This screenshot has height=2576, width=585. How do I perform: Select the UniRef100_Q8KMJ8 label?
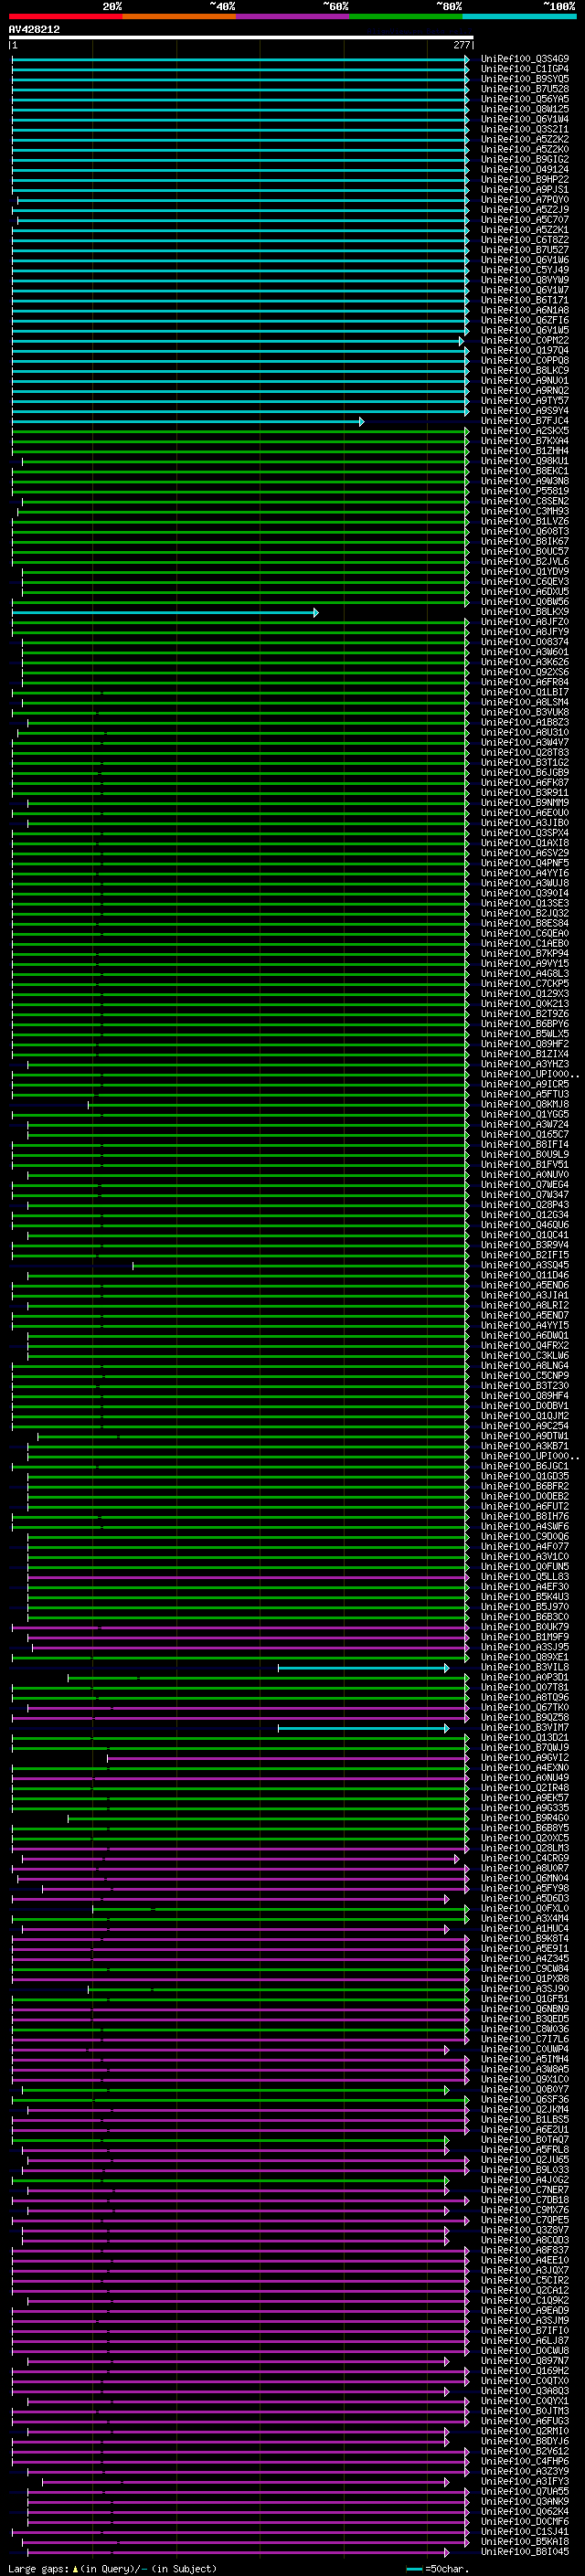[525, 1104]
